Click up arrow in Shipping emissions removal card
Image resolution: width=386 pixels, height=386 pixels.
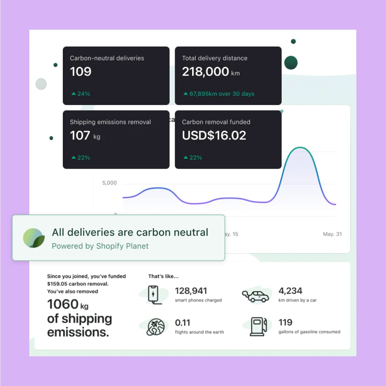(74, 157)
